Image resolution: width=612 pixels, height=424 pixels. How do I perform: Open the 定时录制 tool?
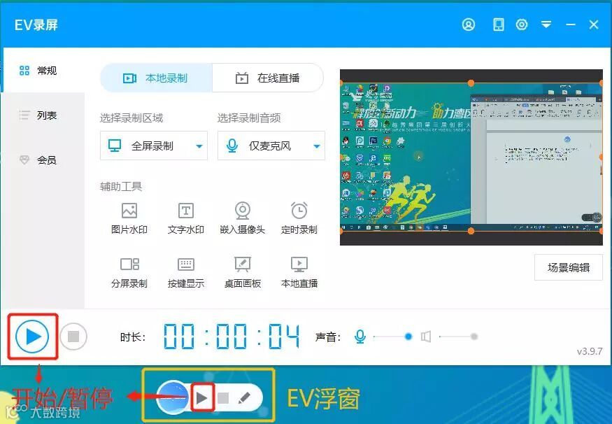point(299,218)
